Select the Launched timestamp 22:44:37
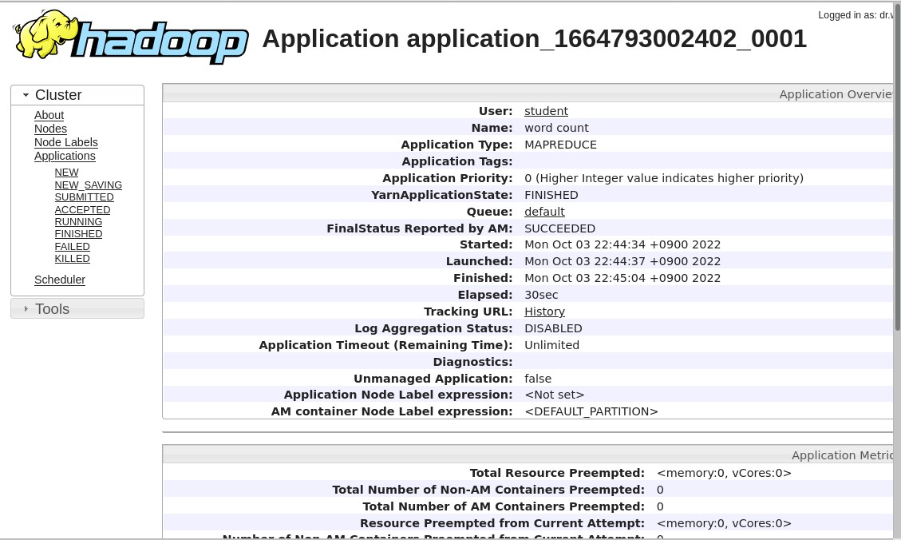 coord(622,261)
